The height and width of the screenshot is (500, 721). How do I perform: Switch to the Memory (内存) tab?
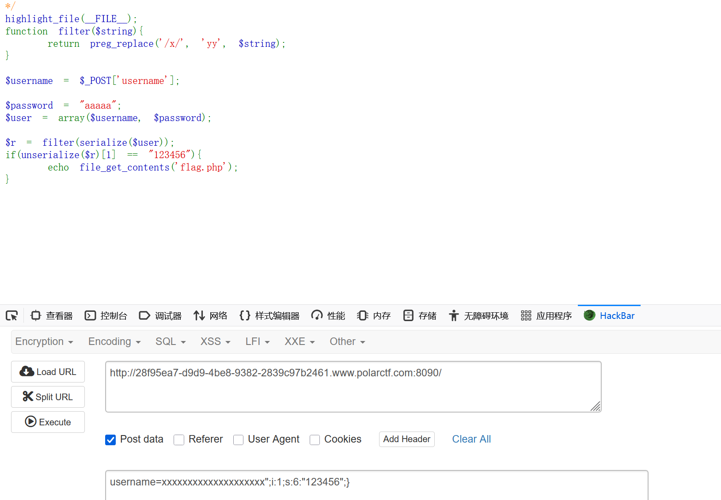coord(374,315)
